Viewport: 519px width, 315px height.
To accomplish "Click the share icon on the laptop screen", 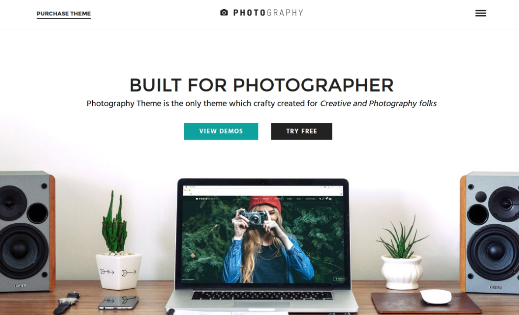I will [320, 199].
